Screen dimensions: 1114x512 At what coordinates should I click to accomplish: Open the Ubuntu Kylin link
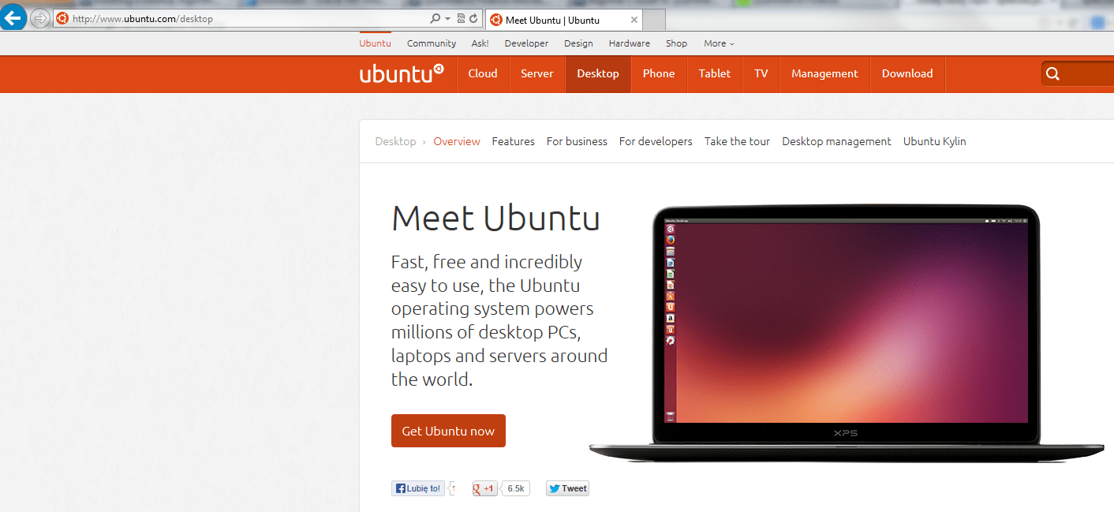[934, 141]
